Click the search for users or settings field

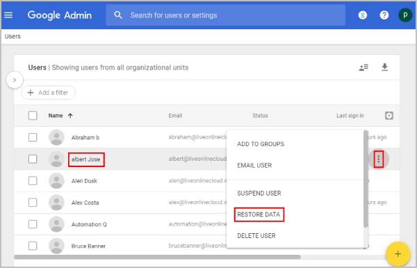[225, 15]
